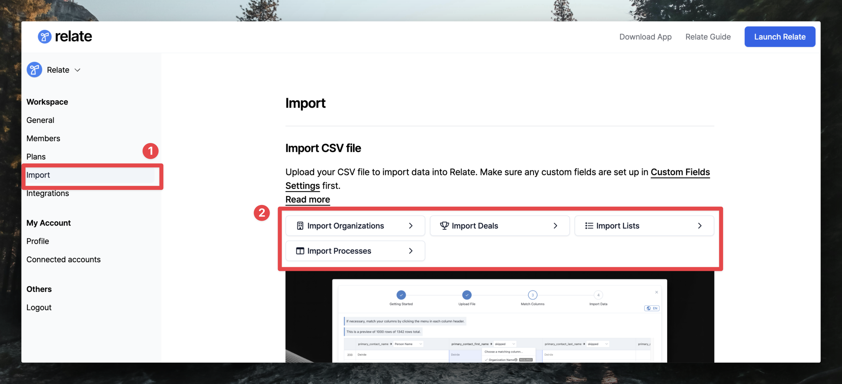
Task: Follow the Read more link
Action: pyautogui.click(x=307, y=199)
